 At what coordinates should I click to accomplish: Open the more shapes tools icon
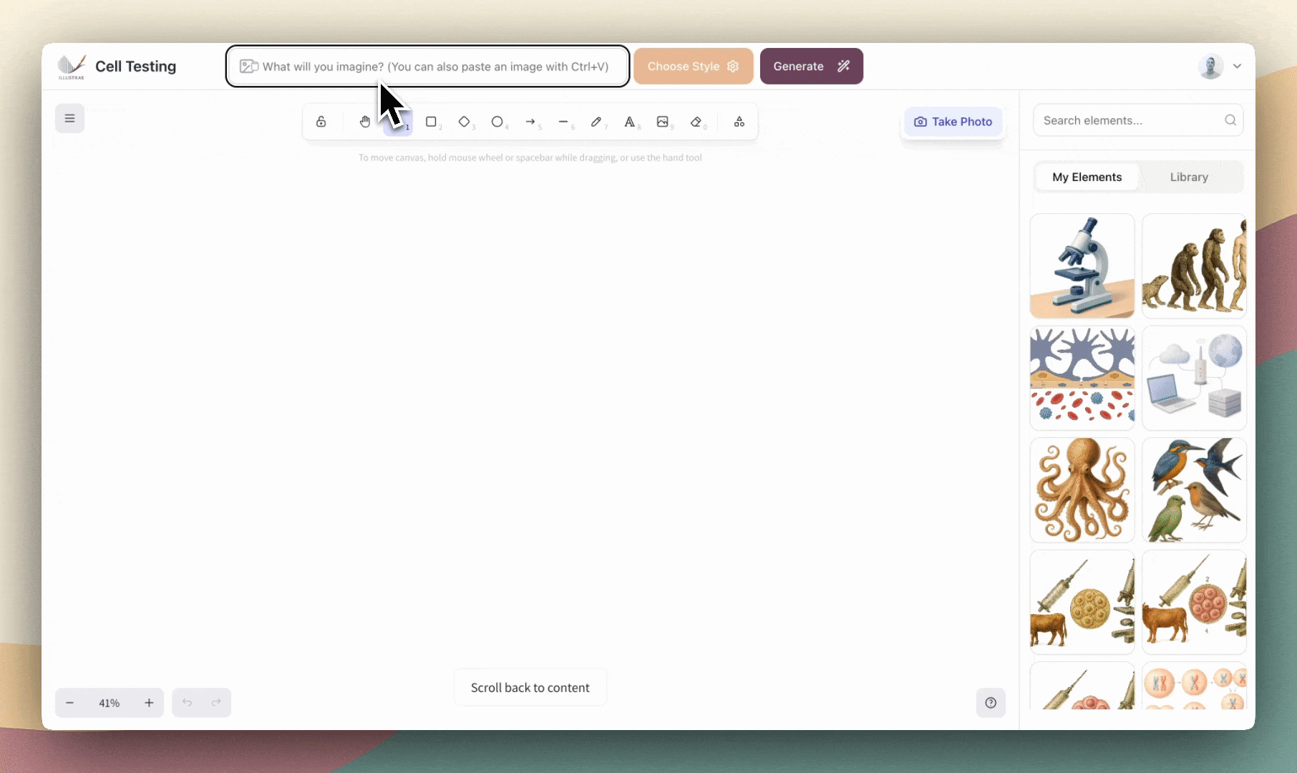coord(739,122)
